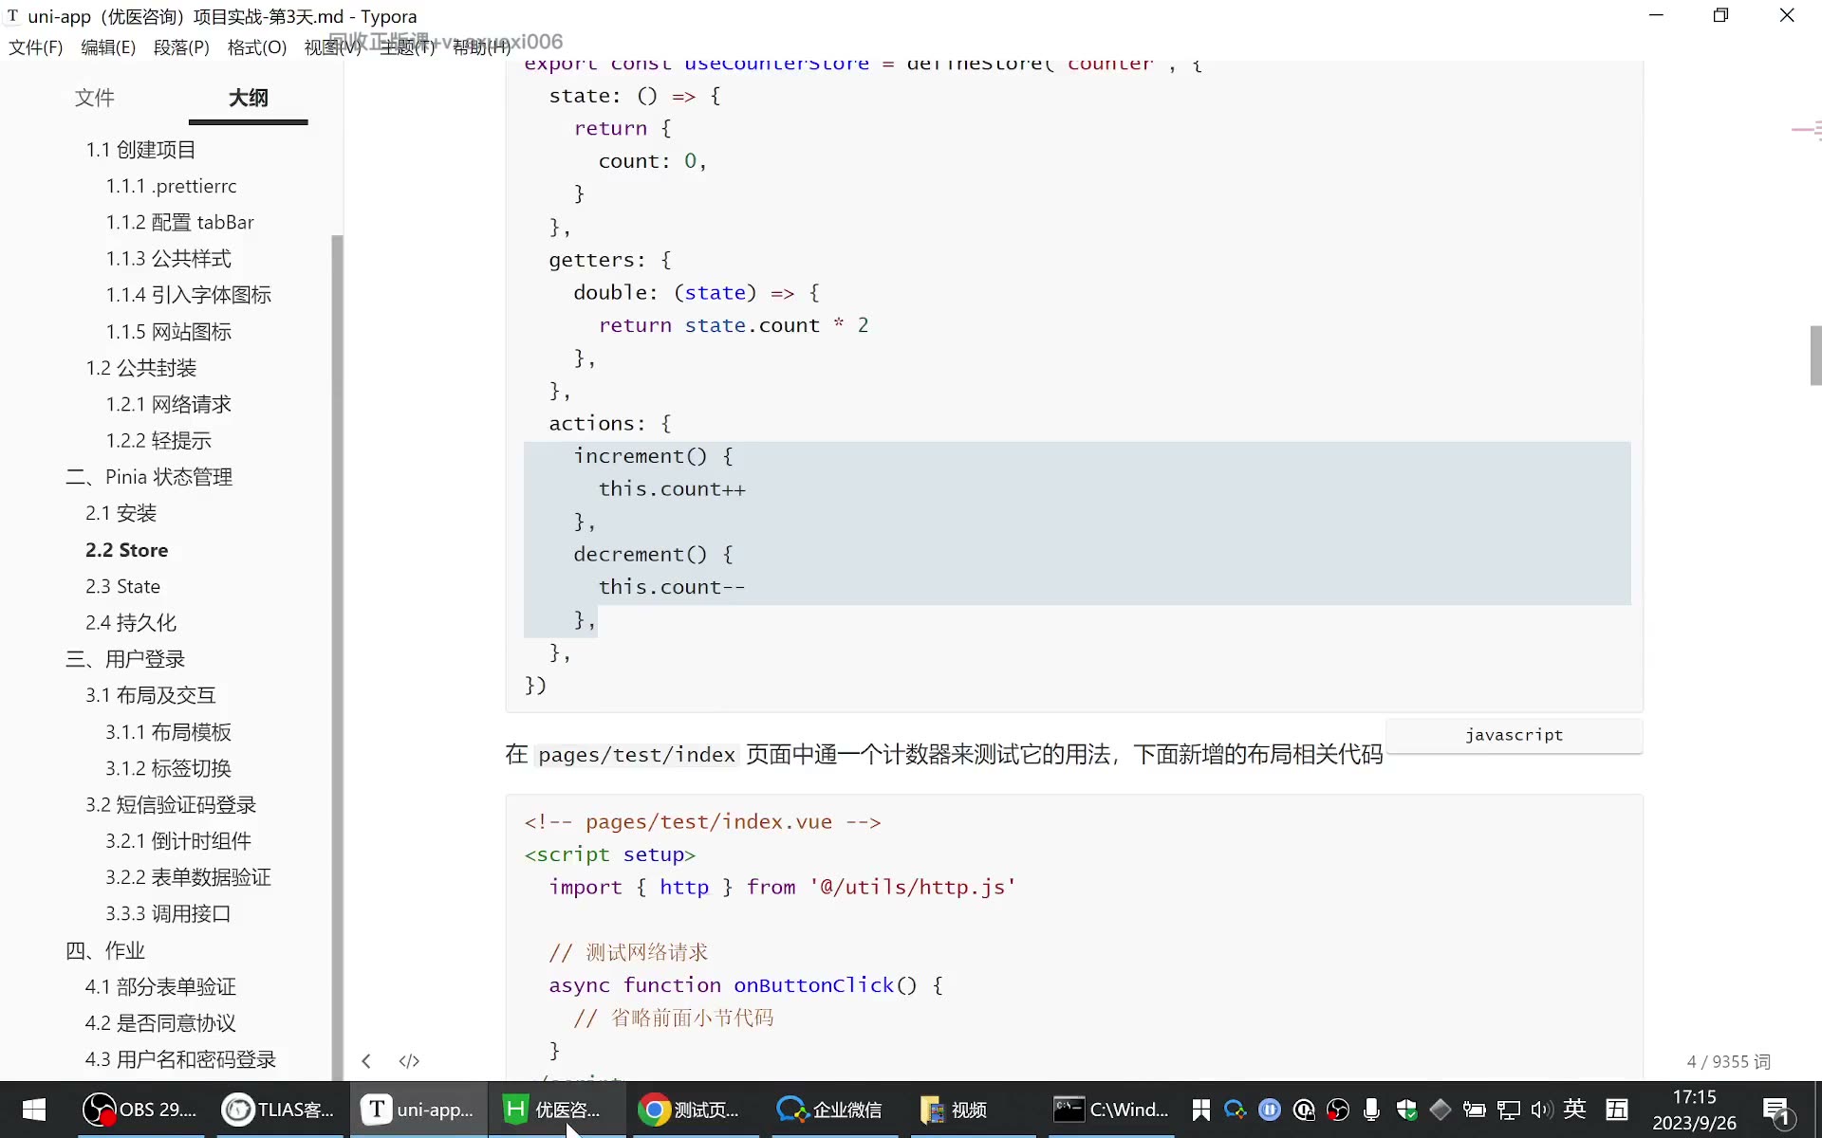Jump to 2.3 State outline heading
The height and width of the screenshot is (1138, 1822).
coord(122,586)
